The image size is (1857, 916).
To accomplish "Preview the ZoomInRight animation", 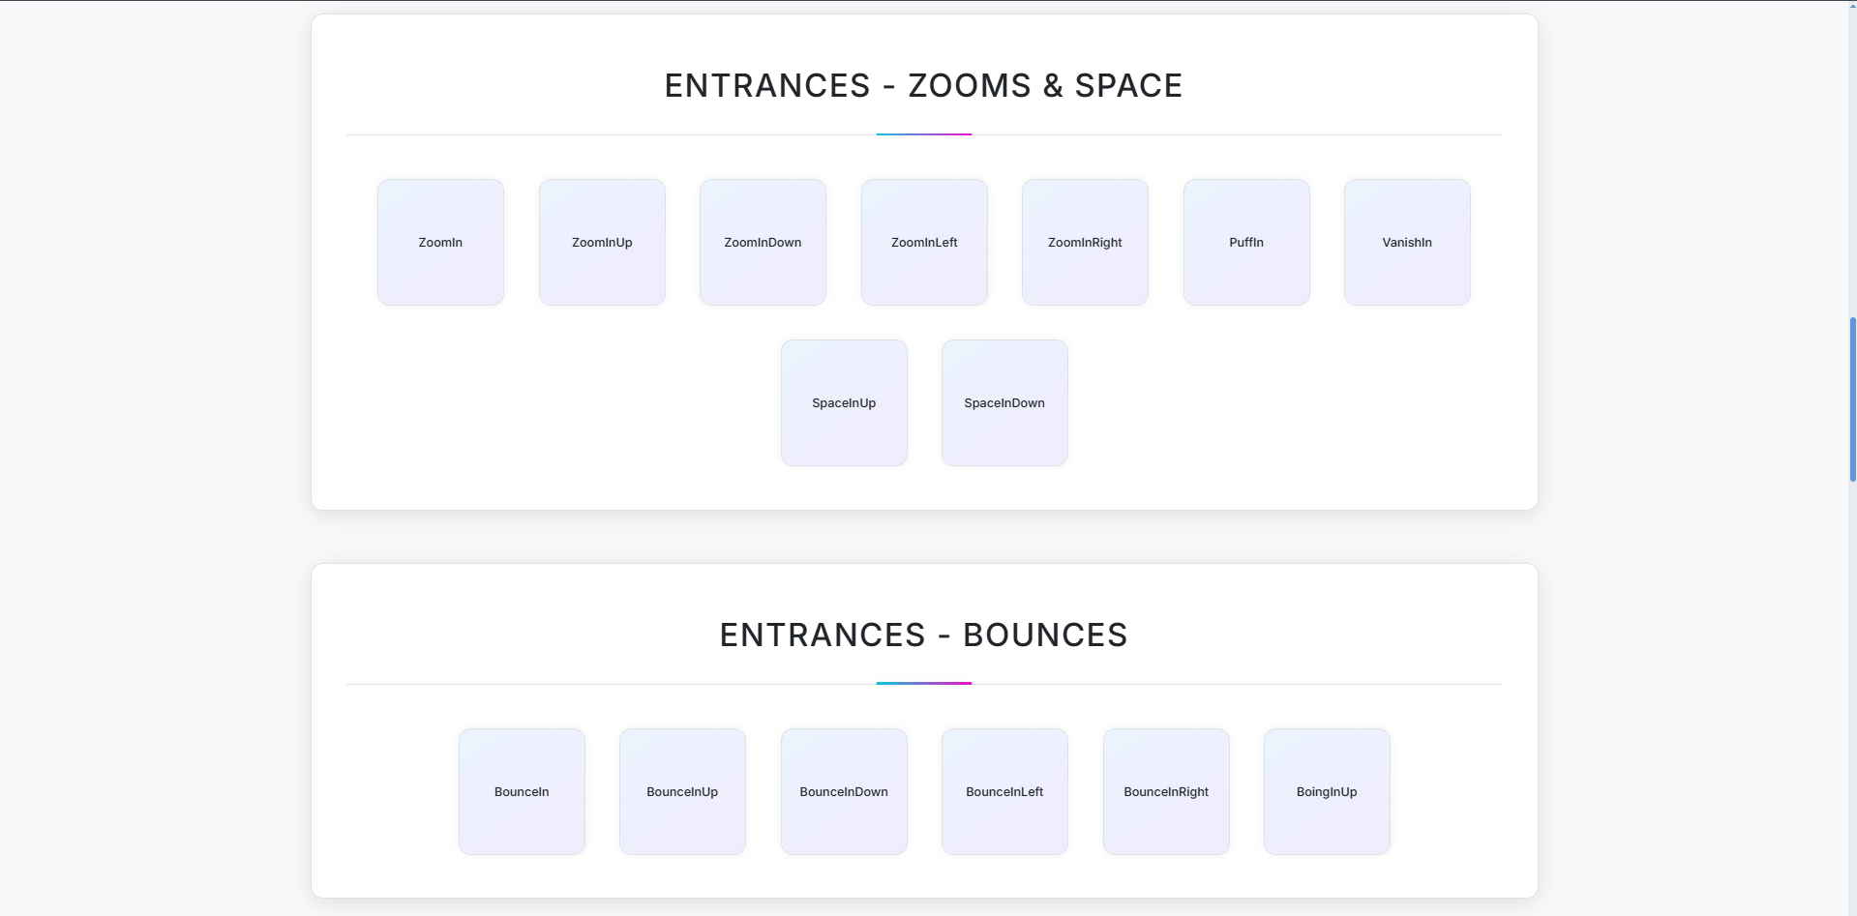I will 1084,242.
